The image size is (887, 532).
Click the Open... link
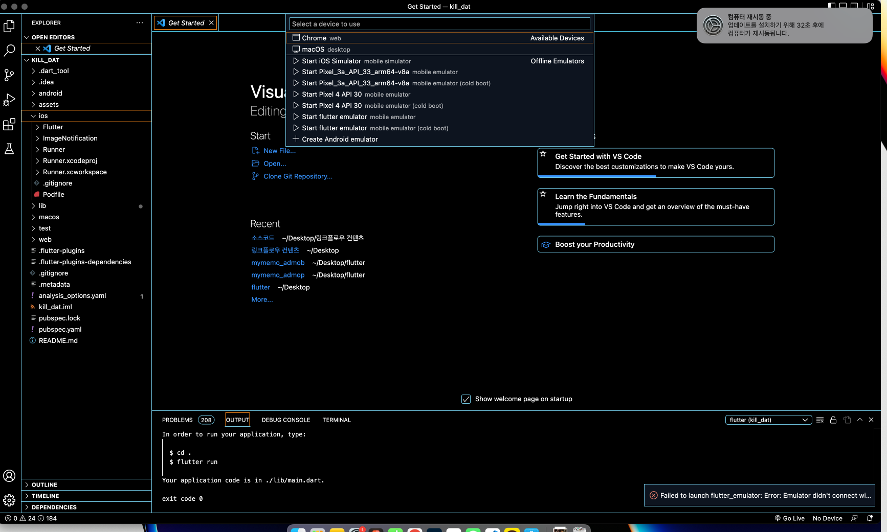275,164
